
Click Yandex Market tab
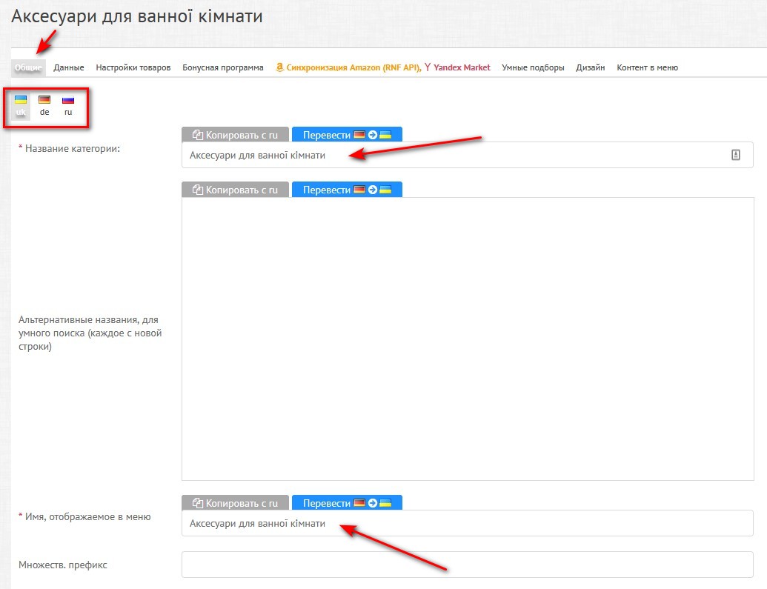click(458, 67)
